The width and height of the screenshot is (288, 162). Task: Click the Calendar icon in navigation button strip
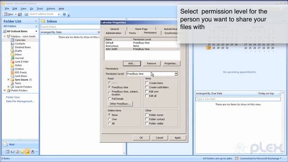tap(7, 152)
